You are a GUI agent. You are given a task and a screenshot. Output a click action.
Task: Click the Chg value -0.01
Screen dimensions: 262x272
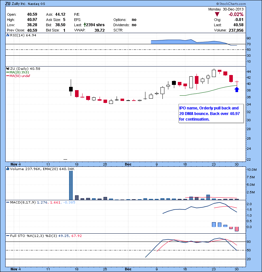[x=239, y=20]
